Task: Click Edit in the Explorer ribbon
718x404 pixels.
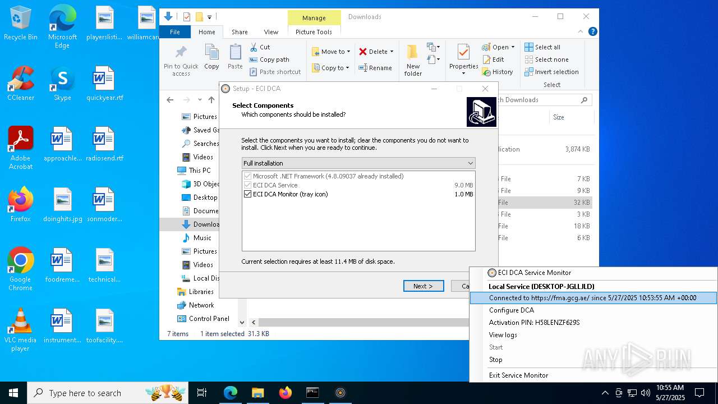Action: 493,59
